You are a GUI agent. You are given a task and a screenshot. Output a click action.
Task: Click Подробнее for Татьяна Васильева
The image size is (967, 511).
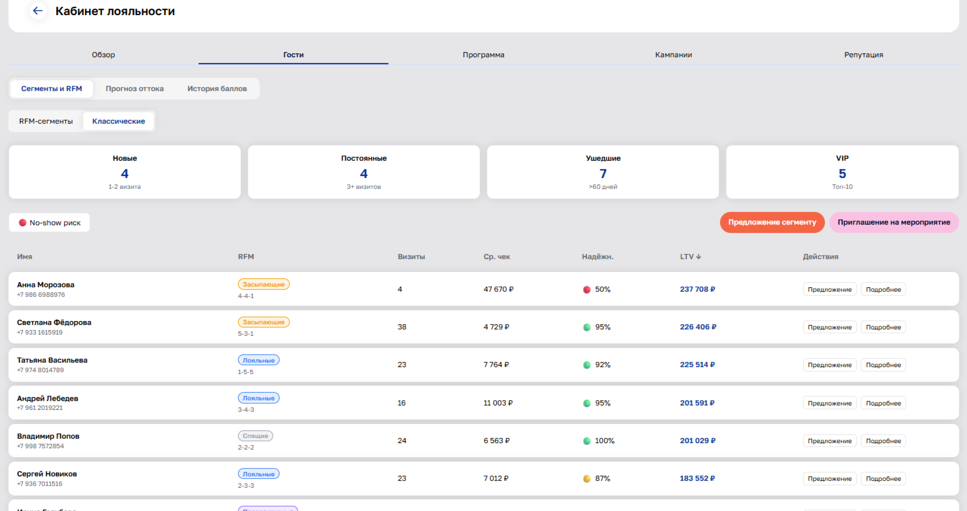(x=883, y=365)
